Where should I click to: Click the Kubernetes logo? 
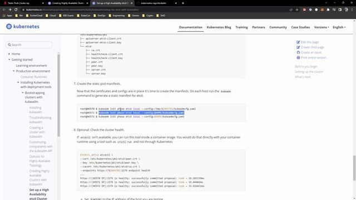pos(23,27)
